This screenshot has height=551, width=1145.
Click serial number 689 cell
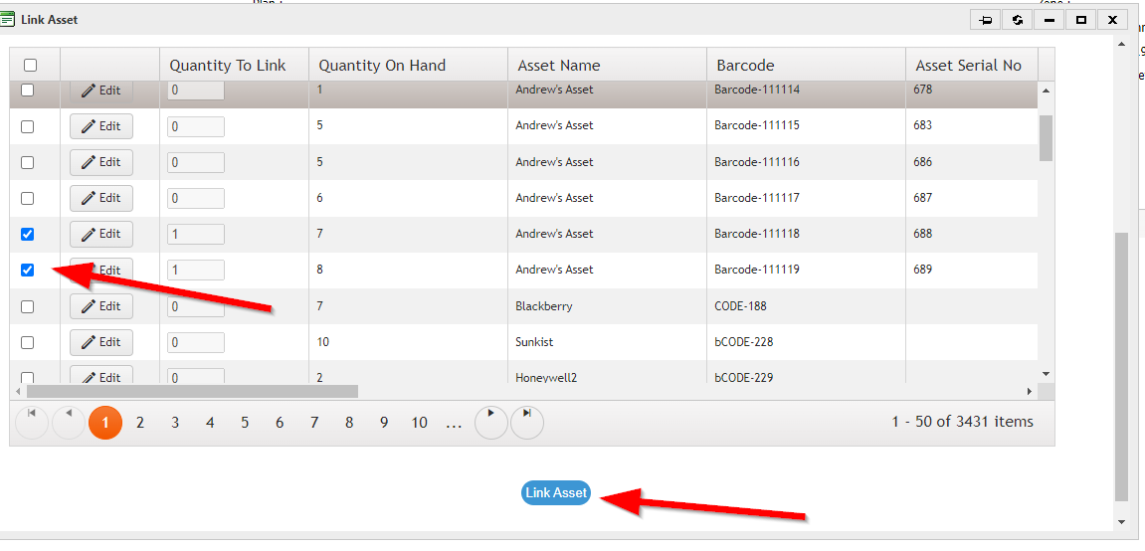972,270
